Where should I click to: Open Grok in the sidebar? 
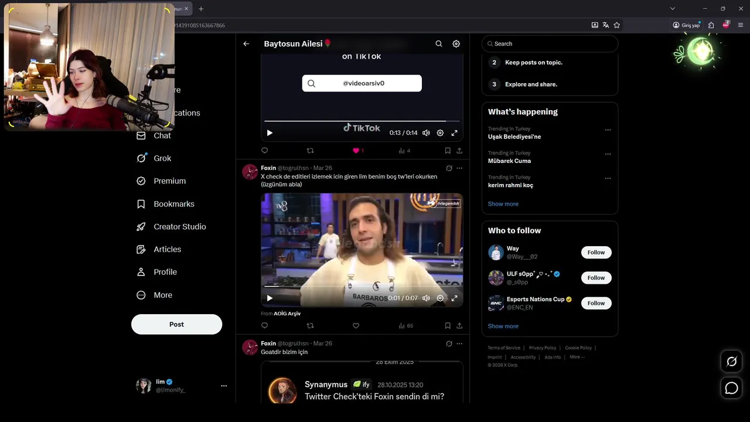[x=154, y=158]
